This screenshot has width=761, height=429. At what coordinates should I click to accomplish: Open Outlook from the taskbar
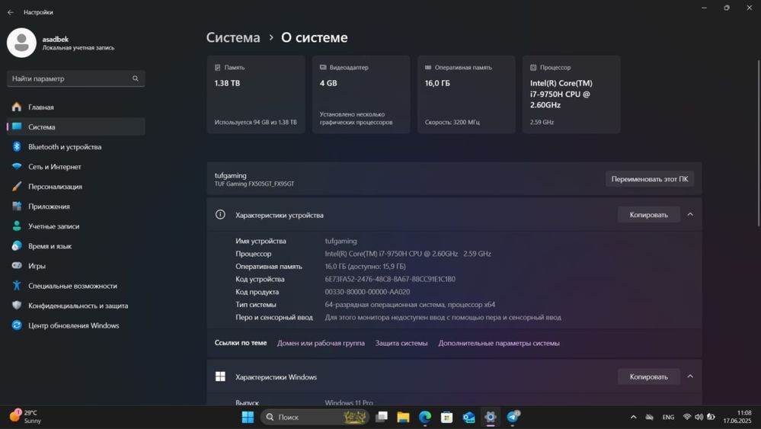click(x=468, y=417)
